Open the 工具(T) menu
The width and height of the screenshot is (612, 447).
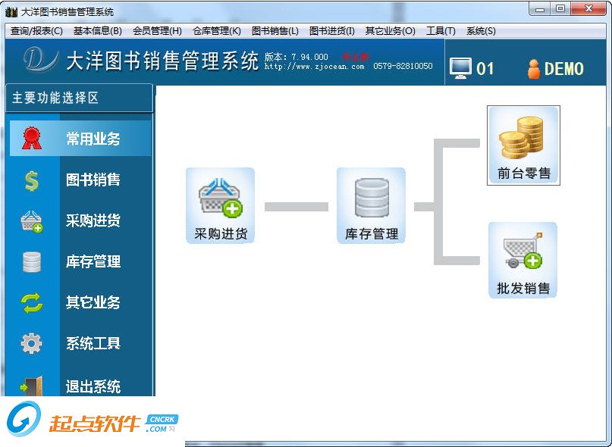point(442,31)
